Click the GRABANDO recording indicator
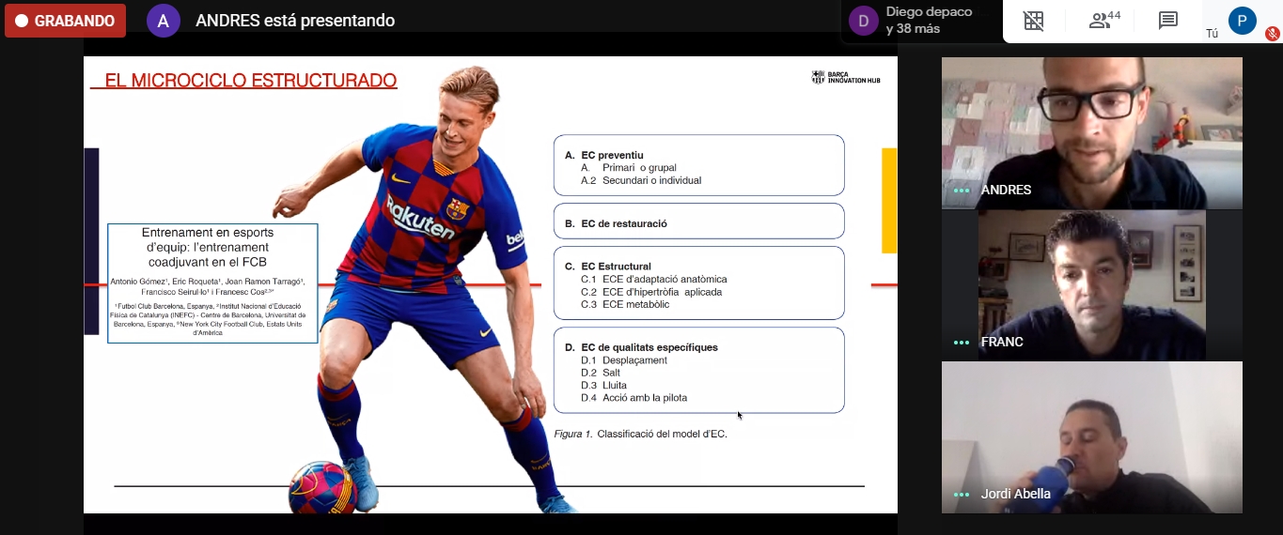Viewport: 1283px width, 535px height. pos(65,21)
